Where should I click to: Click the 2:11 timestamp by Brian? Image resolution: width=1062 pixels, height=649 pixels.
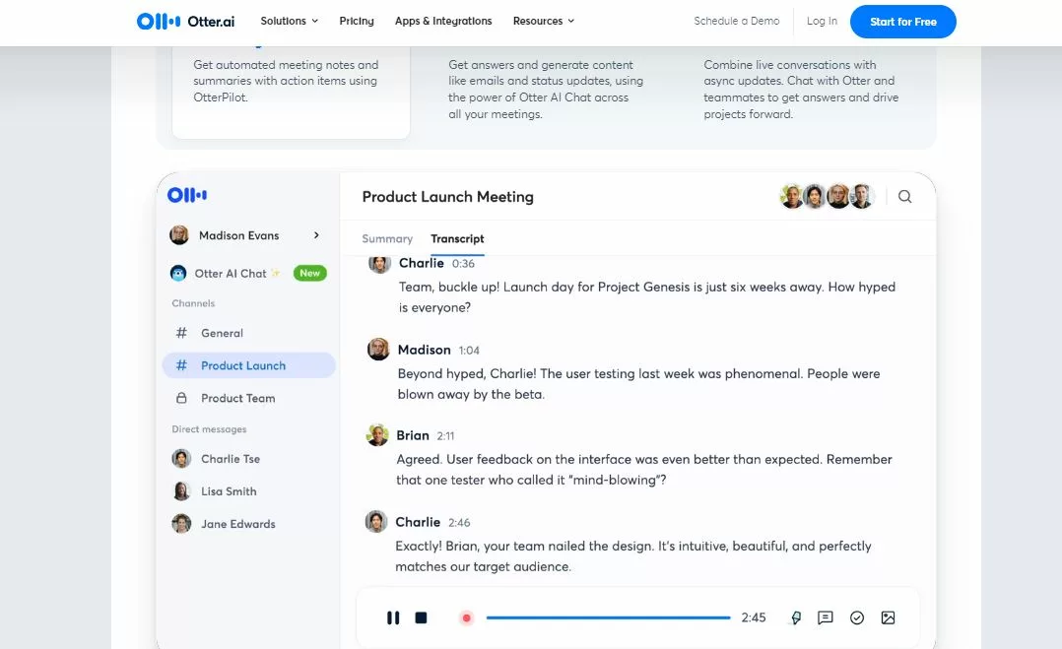pos(445,436)
